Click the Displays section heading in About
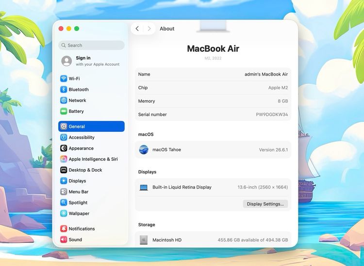The height and width of the screenshot is (266, 364). [x=147, y=172]
